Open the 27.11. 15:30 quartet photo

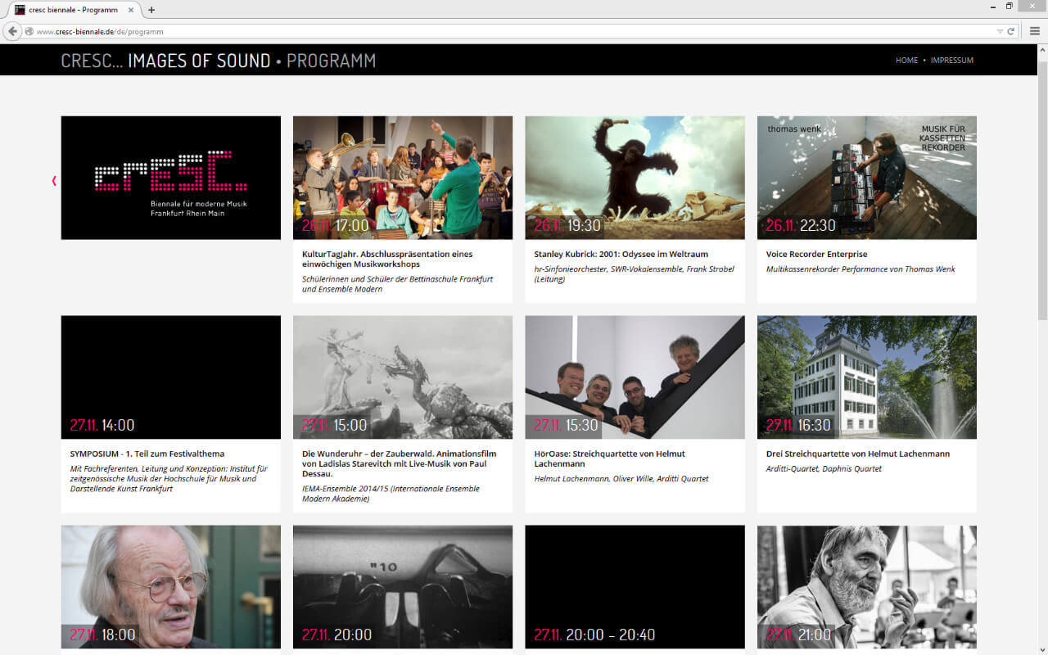point(635,377)
